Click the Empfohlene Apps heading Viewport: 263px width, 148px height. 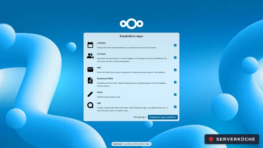[x=131, y=36]
